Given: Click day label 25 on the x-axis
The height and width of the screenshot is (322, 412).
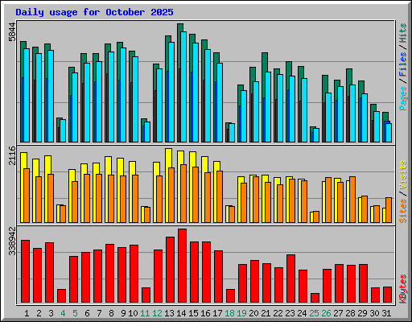Looking at the screenshot, I should 314,313.
